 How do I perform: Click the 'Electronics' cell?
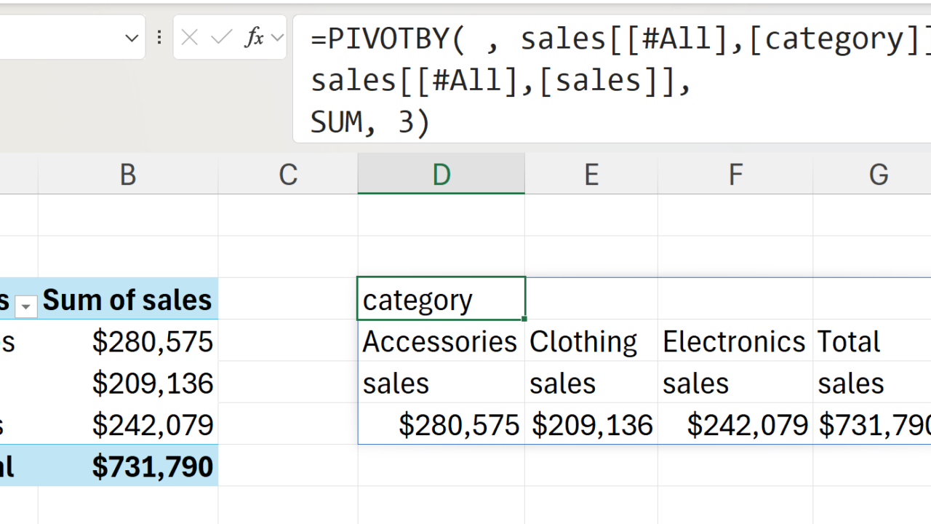coord(735,341)
